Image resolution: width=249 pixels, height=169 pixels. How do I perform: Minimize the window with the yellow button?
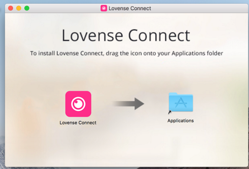(x=19, y=8)
